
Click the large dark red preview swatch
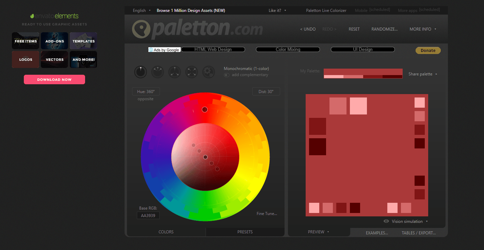click(318, 126)
